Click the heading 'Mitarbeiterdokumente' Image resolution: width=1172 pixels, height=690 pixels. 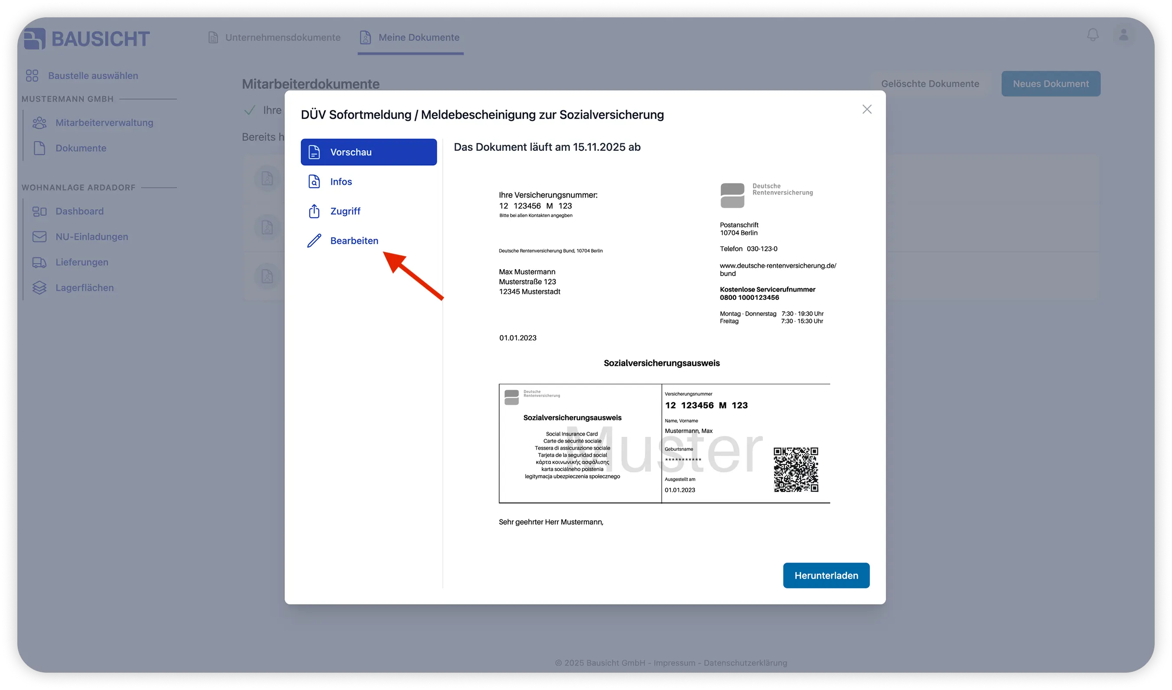[310, 84]
